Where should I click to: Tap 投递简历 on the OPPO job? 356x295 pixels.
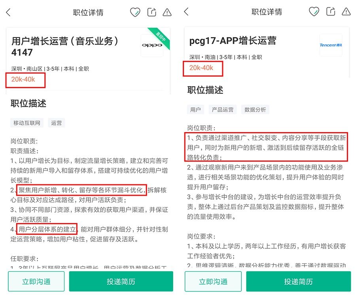(121, 282)
